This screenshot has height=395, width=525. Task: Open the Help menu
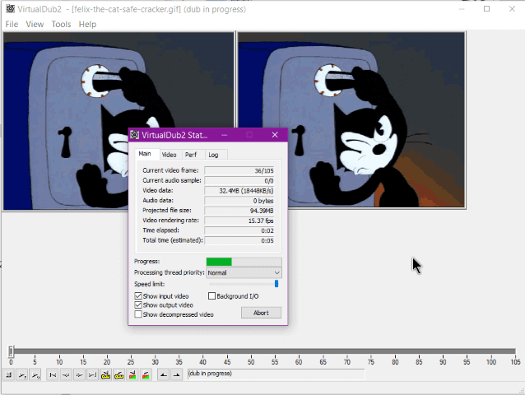pyautogui.click(x=87, y=24)
